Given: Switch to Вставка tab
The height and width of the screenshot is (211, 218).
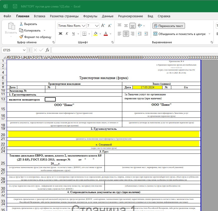Looking at the screenshot, I should pyautogui.click(x=39, y=16).
